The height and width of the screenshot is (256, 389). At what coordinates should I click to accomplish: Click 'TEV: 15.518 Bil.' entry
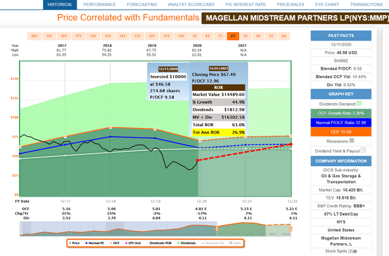(341, 198)
